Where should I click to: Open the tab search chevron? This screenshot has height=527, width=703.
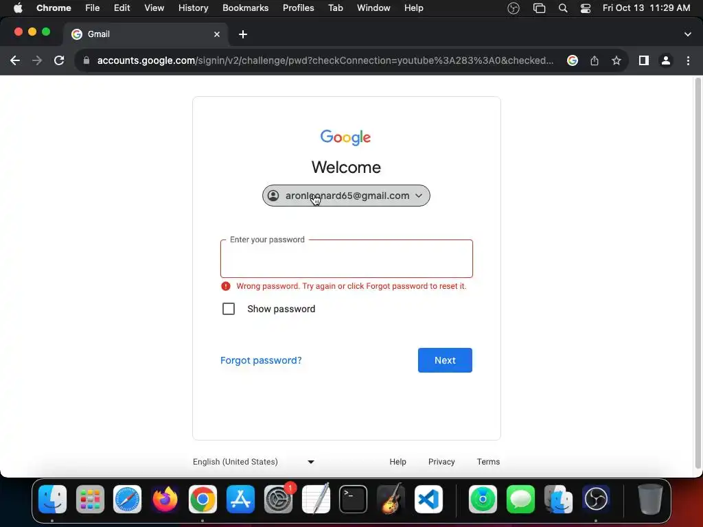pos(688,34)
